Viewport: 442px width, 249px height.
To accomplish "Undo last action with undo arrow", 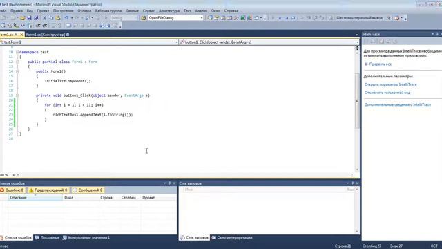I will (x=66, y=18).
